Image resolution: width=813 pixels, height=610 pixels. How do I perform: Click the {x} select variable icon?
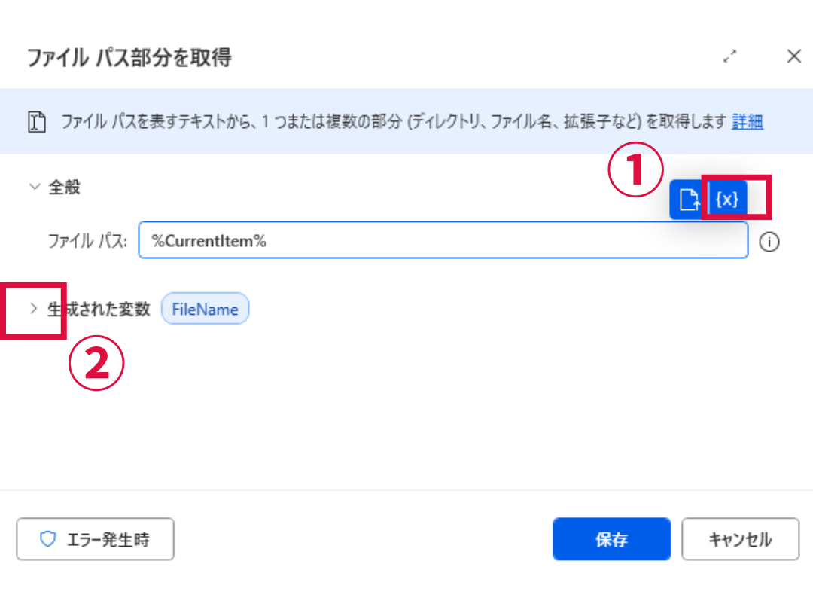(727, 199)
